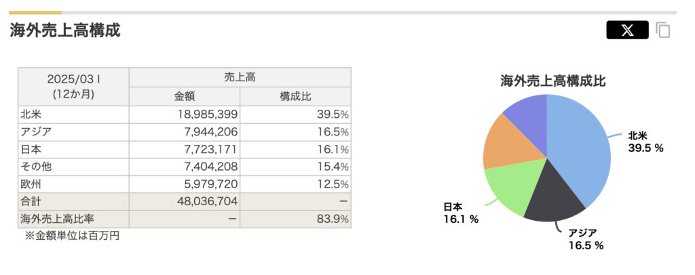Click the 海外売上高構成比 chart title
695x275 pixels.
(552, 81)
